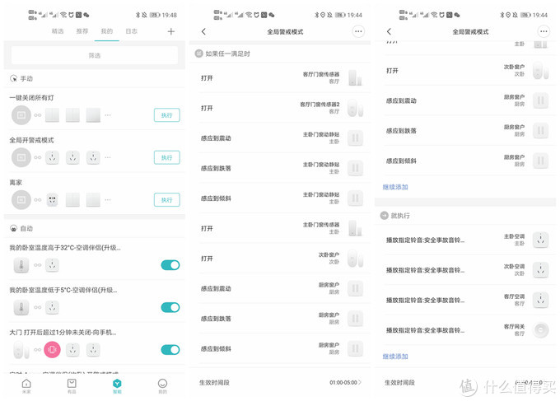Tap the thermometer sensor icon in the 高于32°C row

coord(21,265)
